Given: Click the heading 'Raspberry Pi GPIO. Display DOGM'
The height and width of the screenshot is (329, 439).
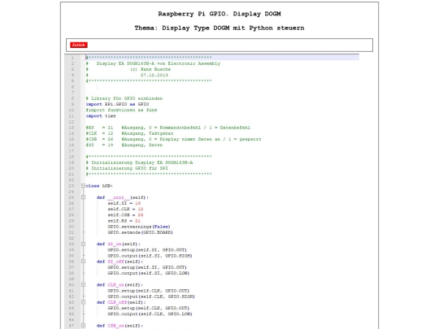Looking at the screenshot, I should point(219,14).
